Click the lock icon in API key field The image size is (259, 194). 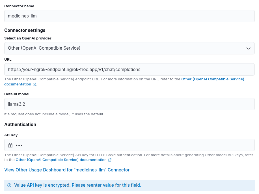10,145
